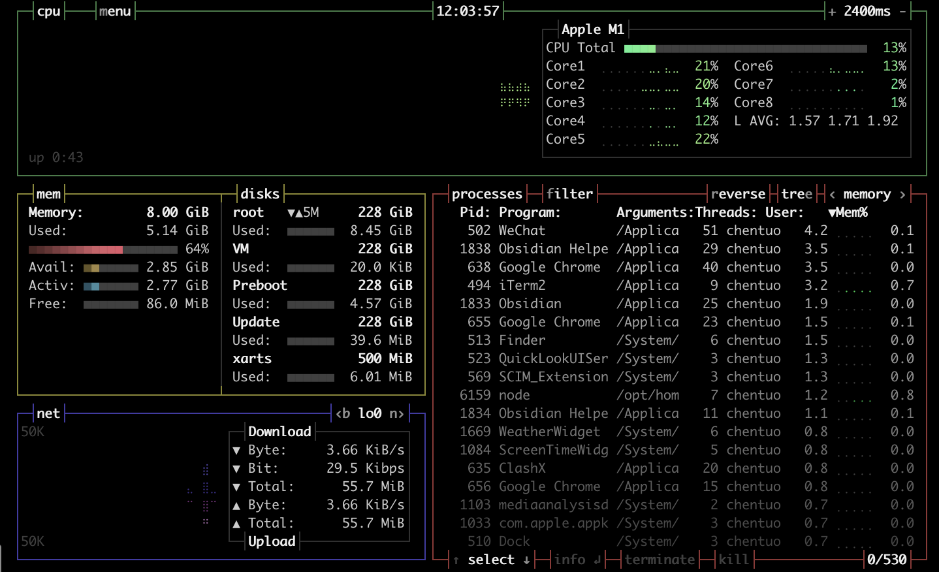Click the Mem% sorted column header
This screenshot has height=572, width=939.
pyautogui.click(x=848, y=212)
